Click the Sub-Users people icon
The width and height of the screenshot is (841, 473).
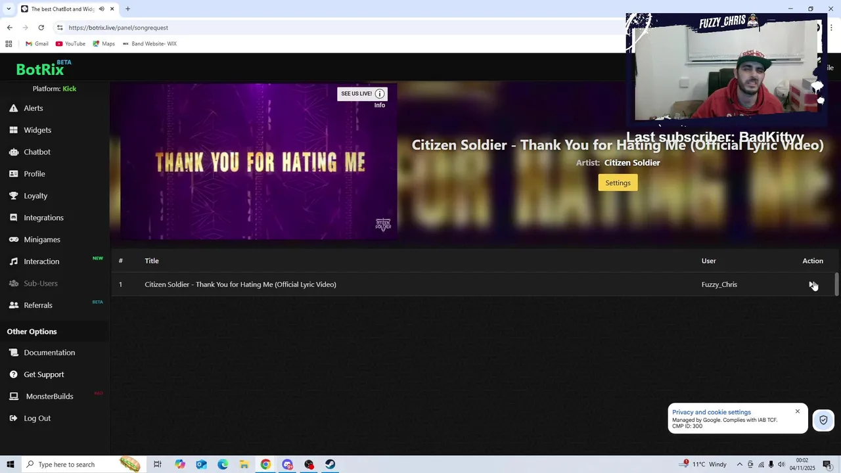click(13, 283)
